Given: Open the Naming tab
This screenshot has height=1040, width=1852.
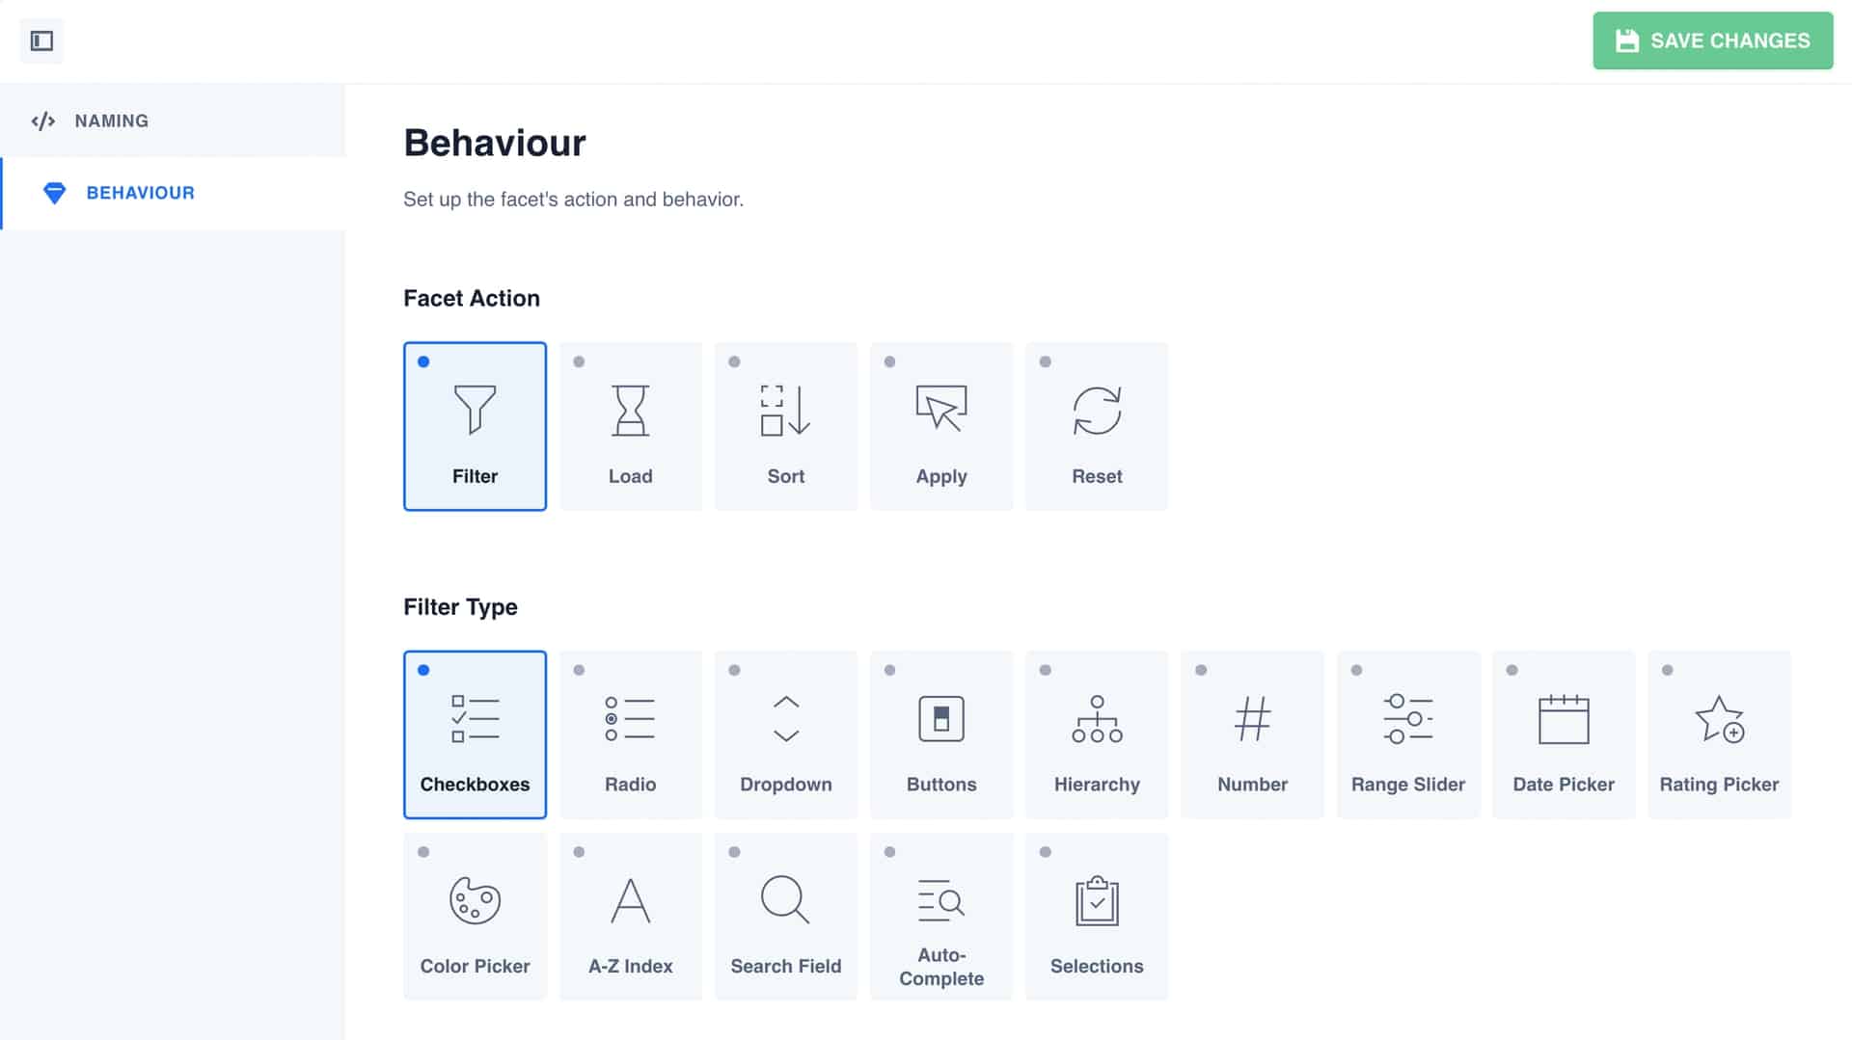Looking at the screenshot, I should pos(174,120).
